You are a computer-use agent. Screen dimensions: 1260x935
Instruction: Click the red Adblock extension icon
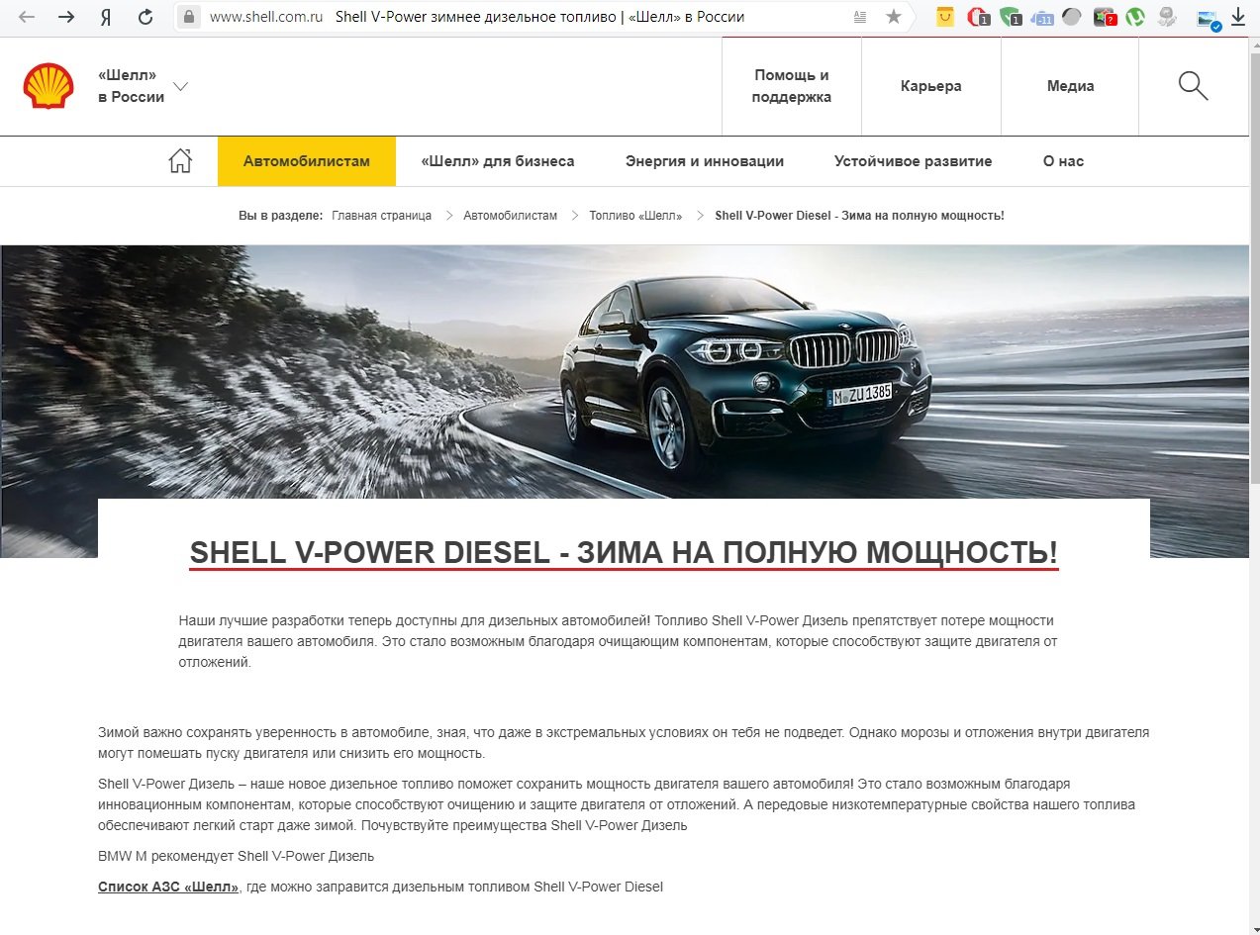978,17
